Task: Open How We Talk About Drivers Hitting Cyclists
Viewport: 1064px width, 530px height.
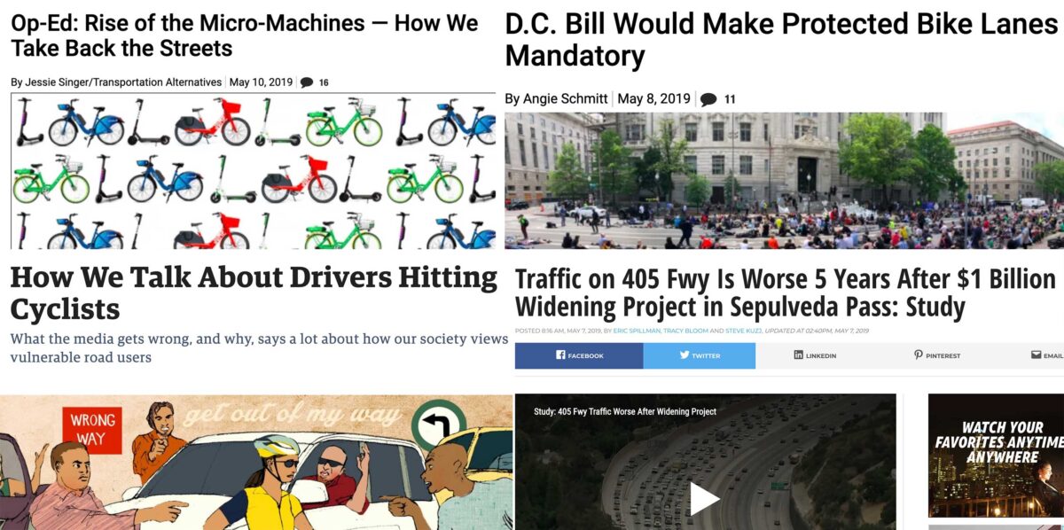Action: 254,293
